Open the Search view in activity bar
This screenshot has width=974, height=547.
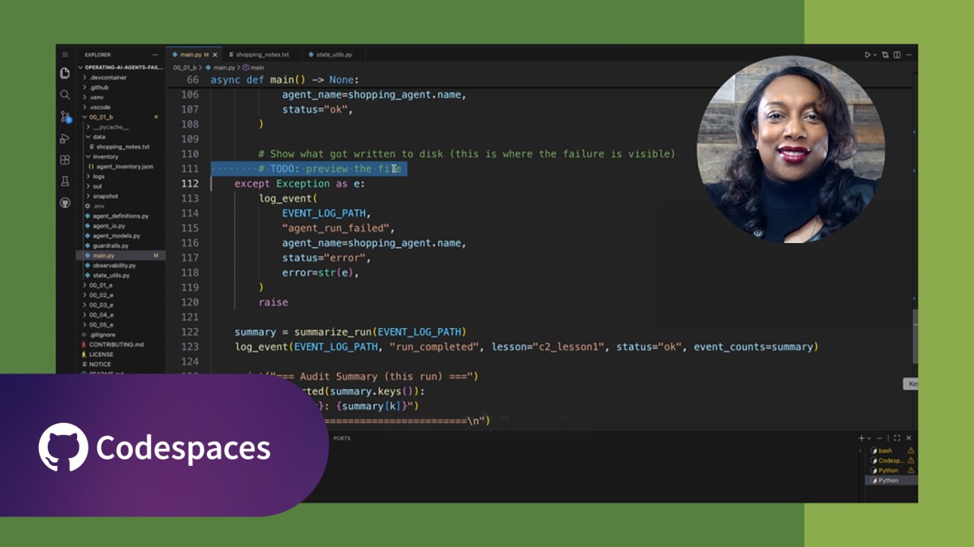(x=65, y=95)
